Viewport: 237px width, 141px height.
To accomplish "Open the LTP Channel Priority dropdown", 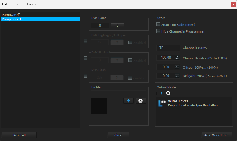I will [x=168, y=48].
